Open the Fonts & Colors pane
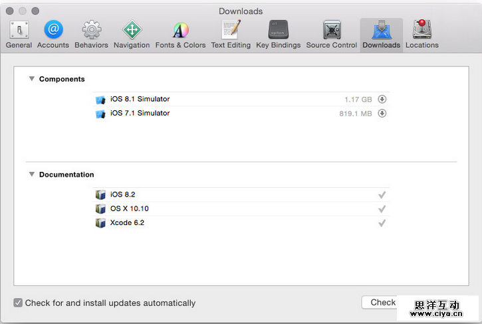 coord(180,35)
